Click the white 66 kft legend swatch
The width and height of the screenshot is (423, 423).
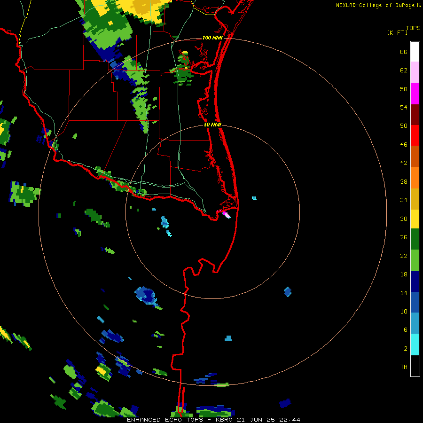[x=415, y=52]
